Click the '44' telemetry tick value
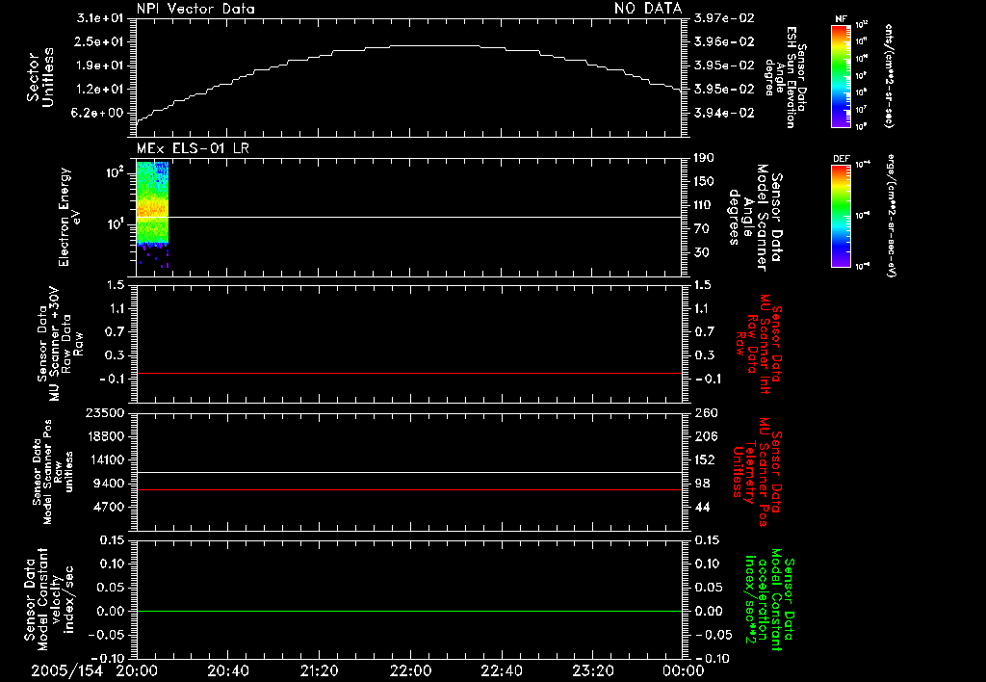Screen dimensions: 986x682 point(702,508)
